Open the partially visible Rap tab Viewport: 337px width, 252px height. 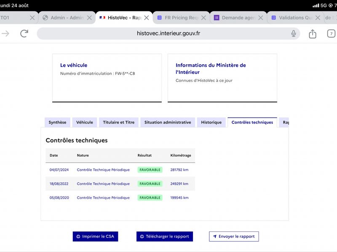coord(284,122)
